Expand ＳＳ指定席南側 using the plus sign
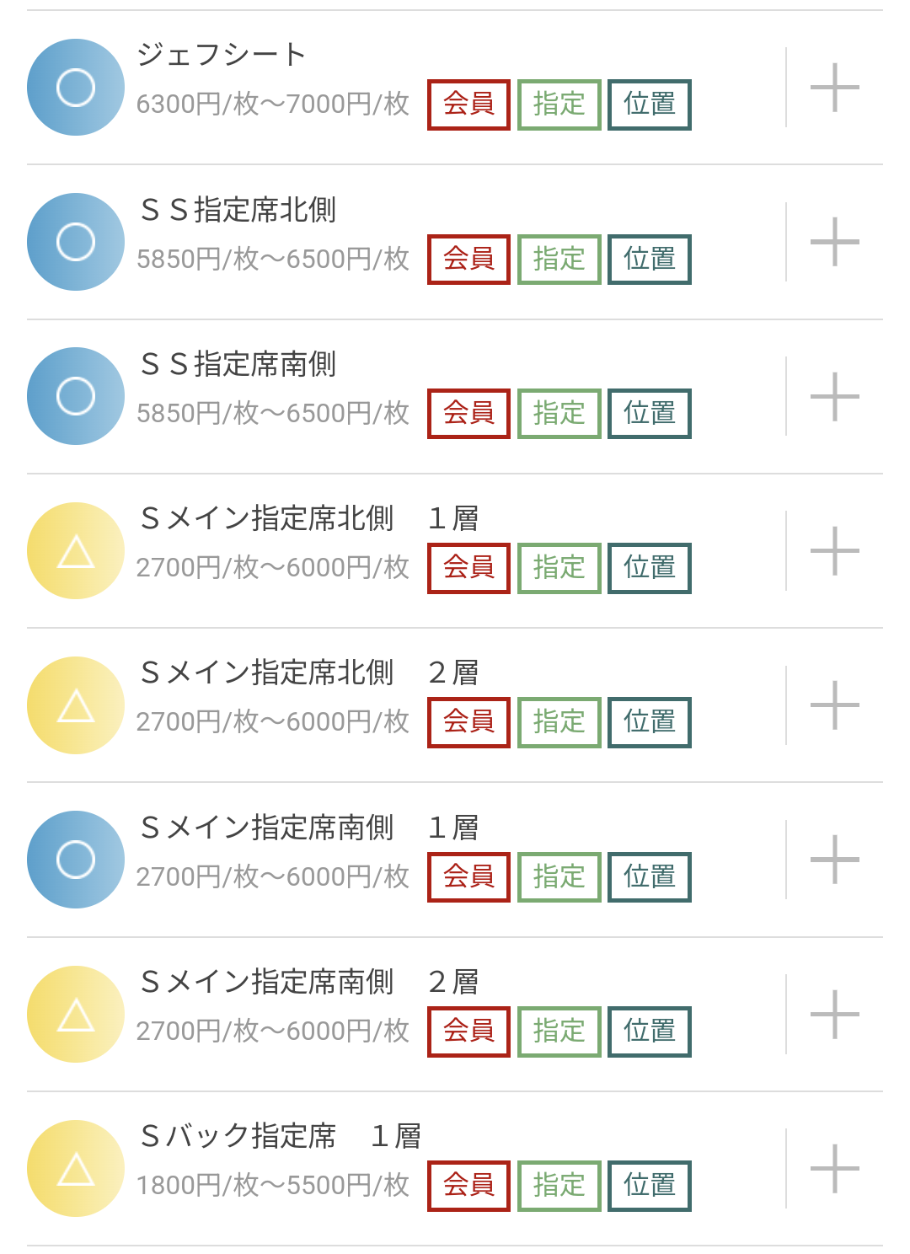910x1254 pixels. coord(834,396)
